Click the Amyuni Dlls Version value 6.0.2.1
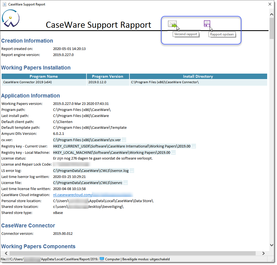The image size is (277, 265). tap(59, 134)
